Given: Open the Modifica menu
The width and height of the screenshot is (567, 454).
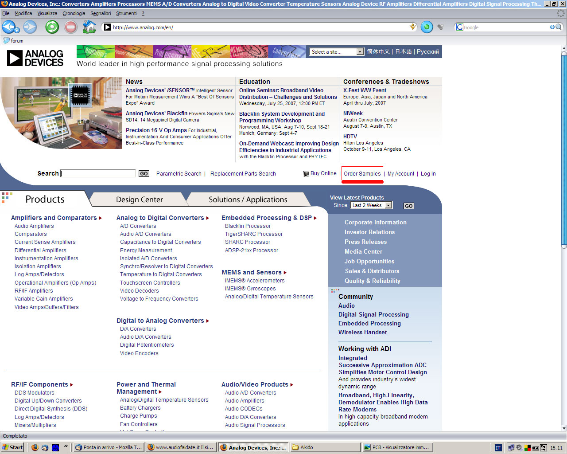Looking at the screenshot, I should tap(23, 13).
